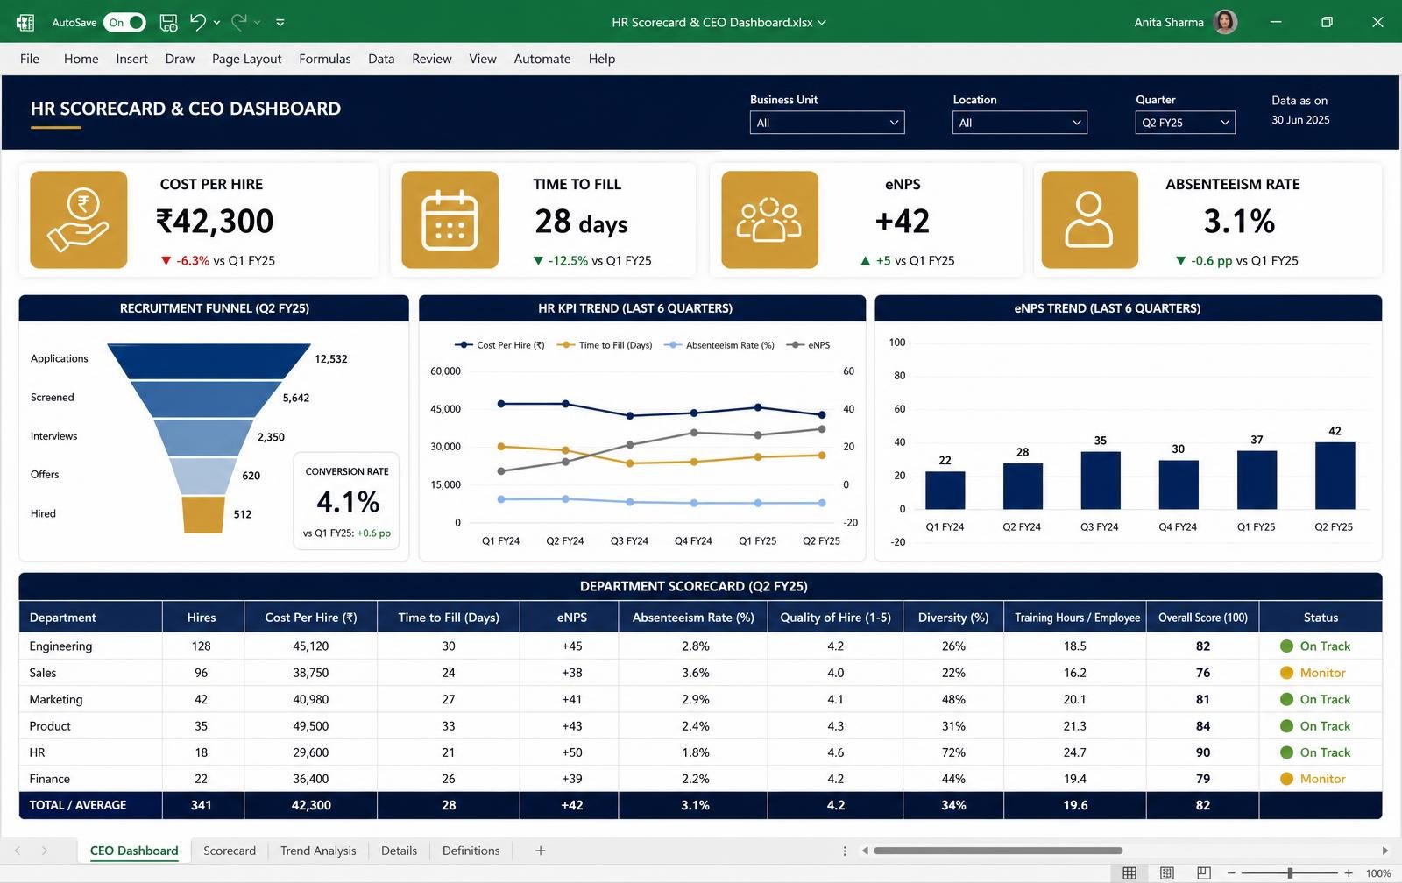Click Time to Fill legend marker
Viewport: 1402px width, 883px height.
[x=566, y=345]
